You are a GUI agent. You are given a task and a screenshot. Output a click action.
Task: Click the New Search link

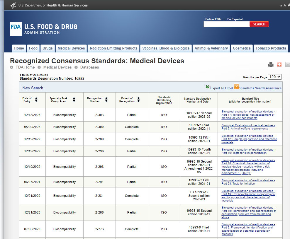point(33,88)
